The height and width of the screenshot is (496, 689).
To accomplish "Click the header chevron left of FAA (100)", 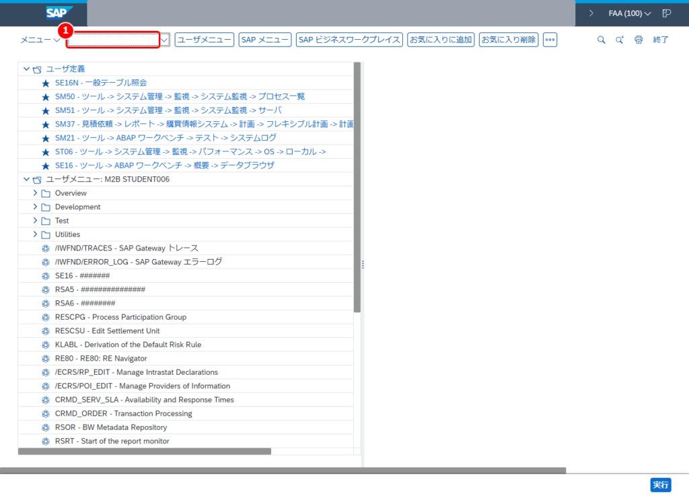I will [x=591, y=13].
